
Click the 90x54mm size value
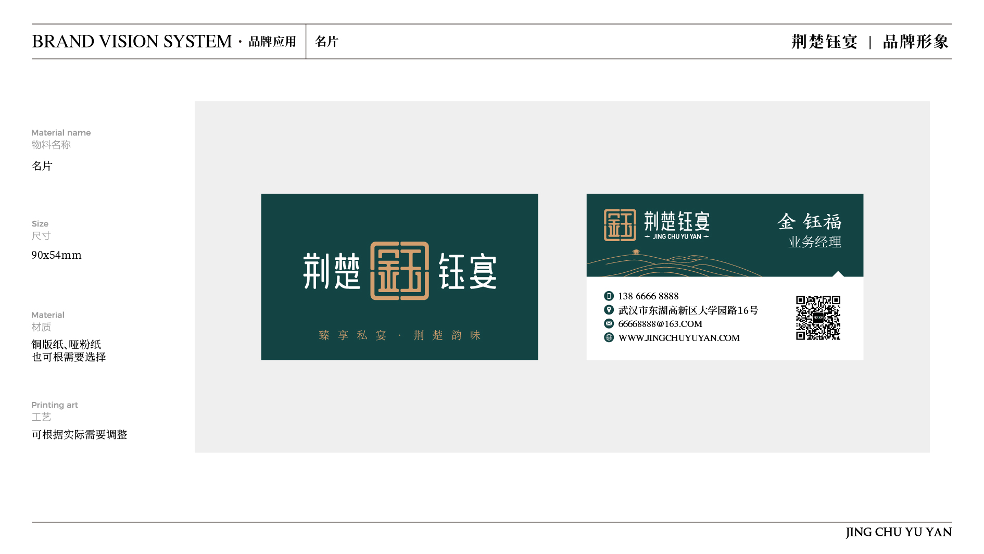(x=56, y=255)
